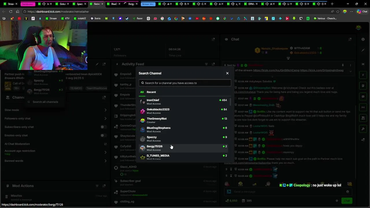Open kickAGE bookmark
The width and height of the screenshot is (370, 208).
point(80,18)
